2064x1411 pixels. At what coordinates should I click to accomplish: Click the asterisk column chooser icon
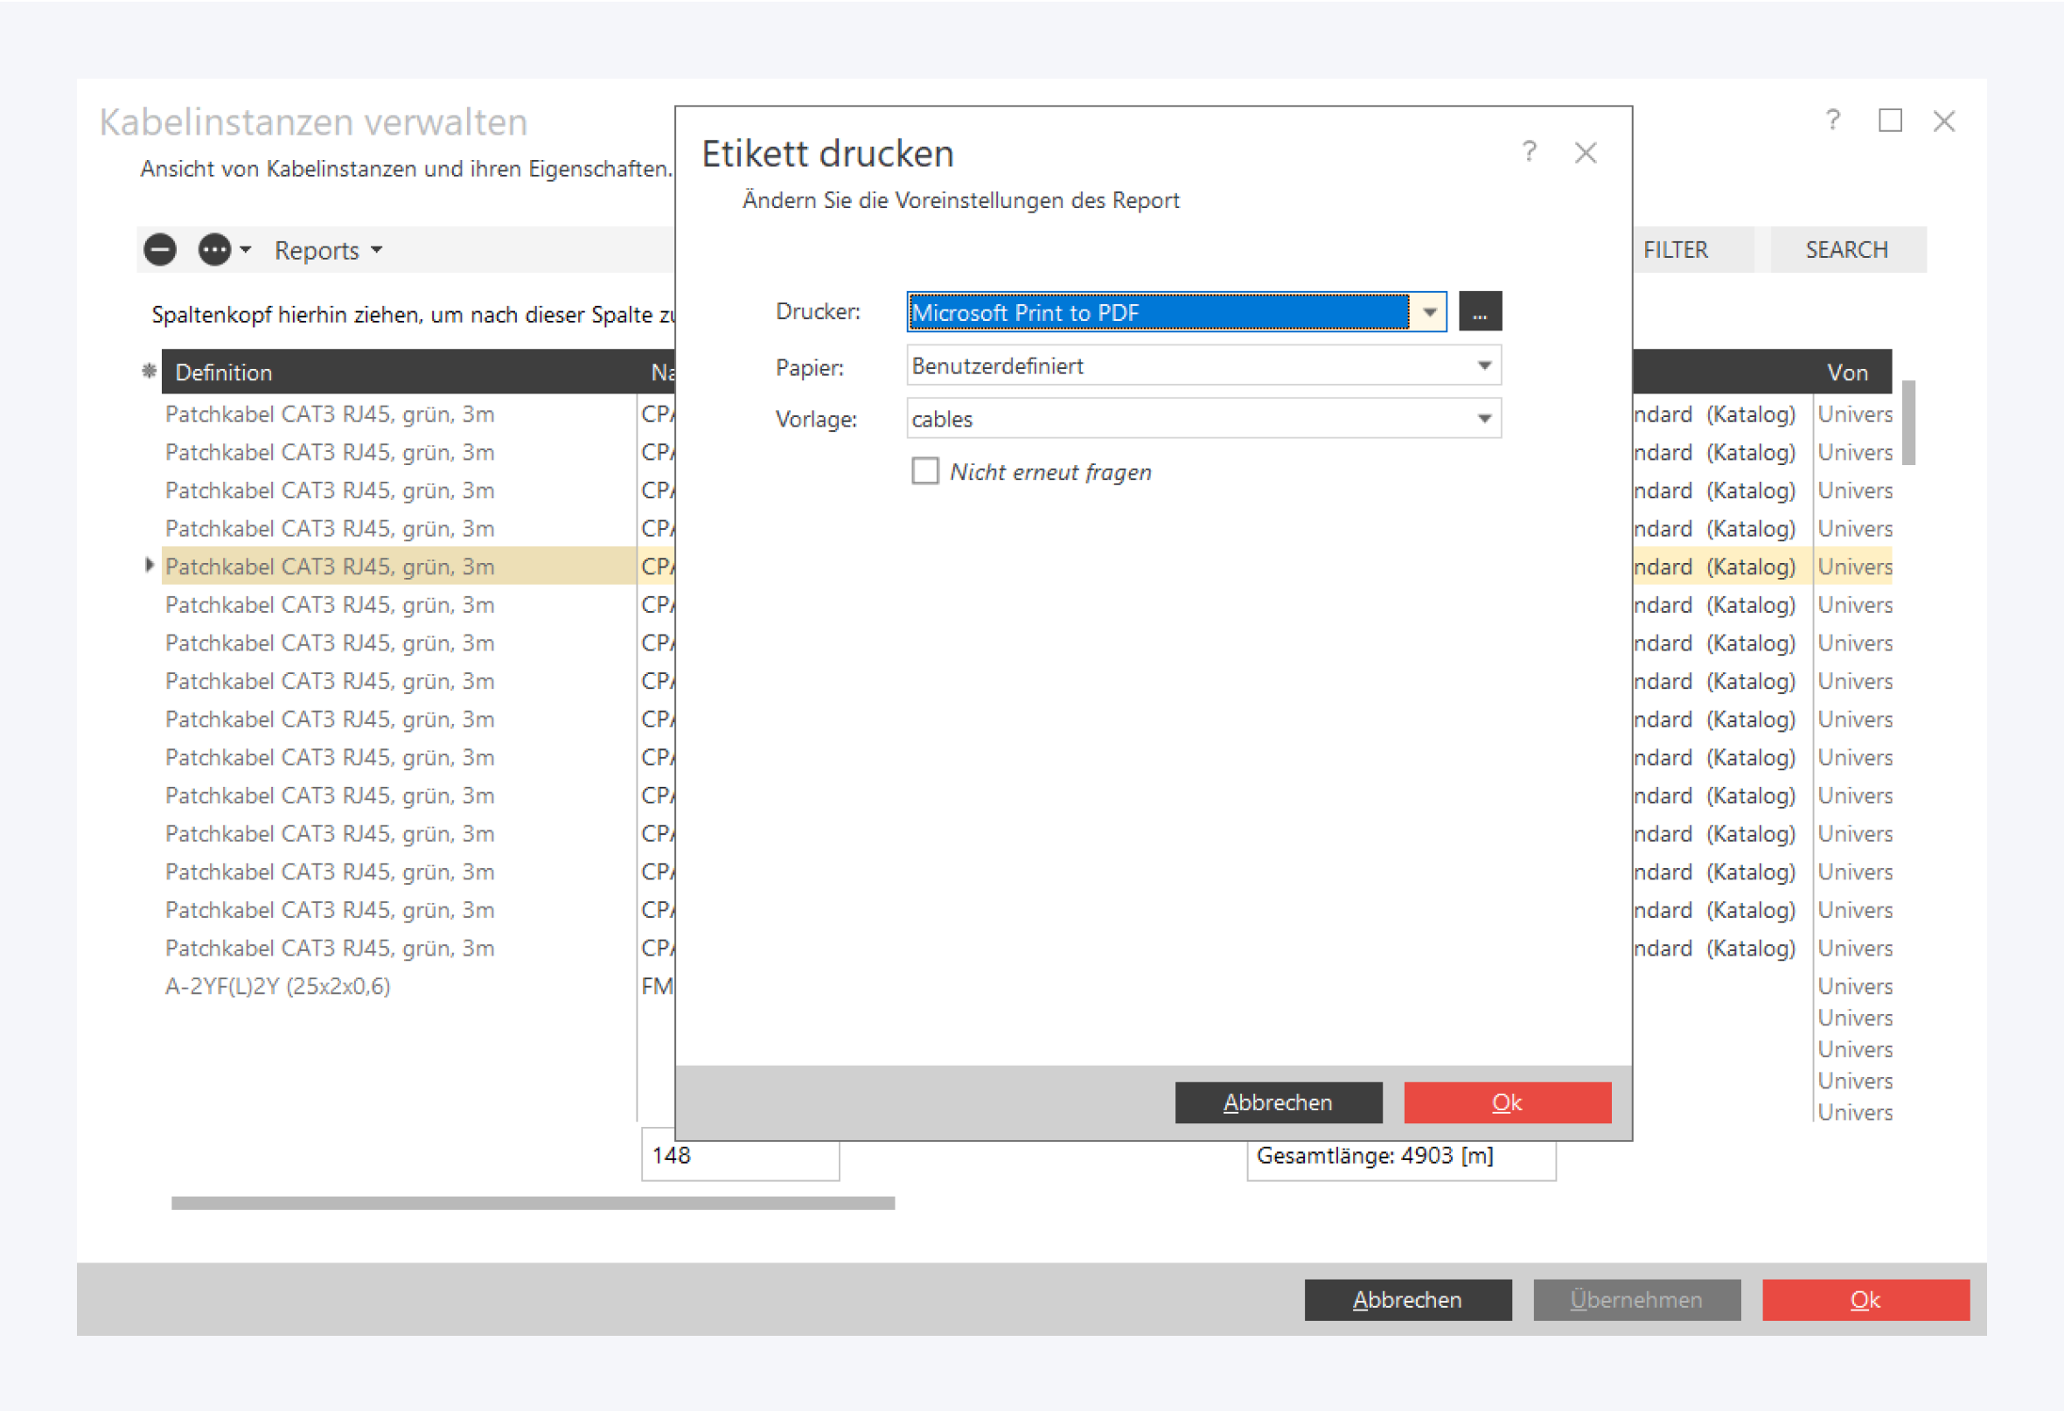[x=150, y=372]
